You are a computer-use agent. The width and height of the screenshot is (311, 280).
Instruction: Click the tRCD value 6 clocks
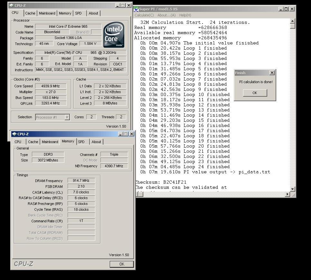(81, 198)
